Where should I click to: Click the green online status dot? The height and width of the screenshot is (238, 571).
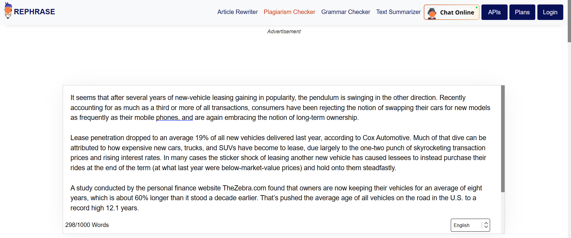[x=476, y=7]
